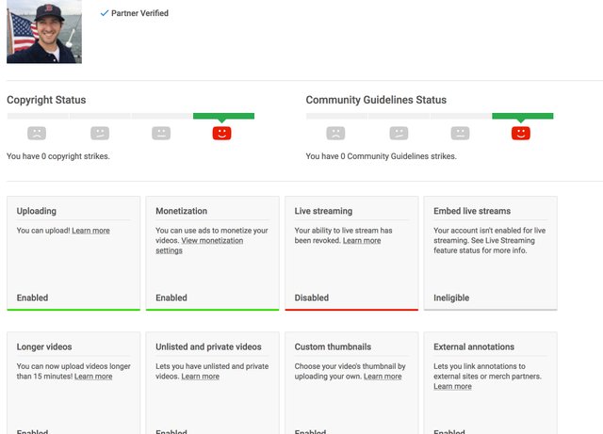The image size is (603, 434).
Task: Click the red happy face under Community Guidelines Status
Action: 521,133
